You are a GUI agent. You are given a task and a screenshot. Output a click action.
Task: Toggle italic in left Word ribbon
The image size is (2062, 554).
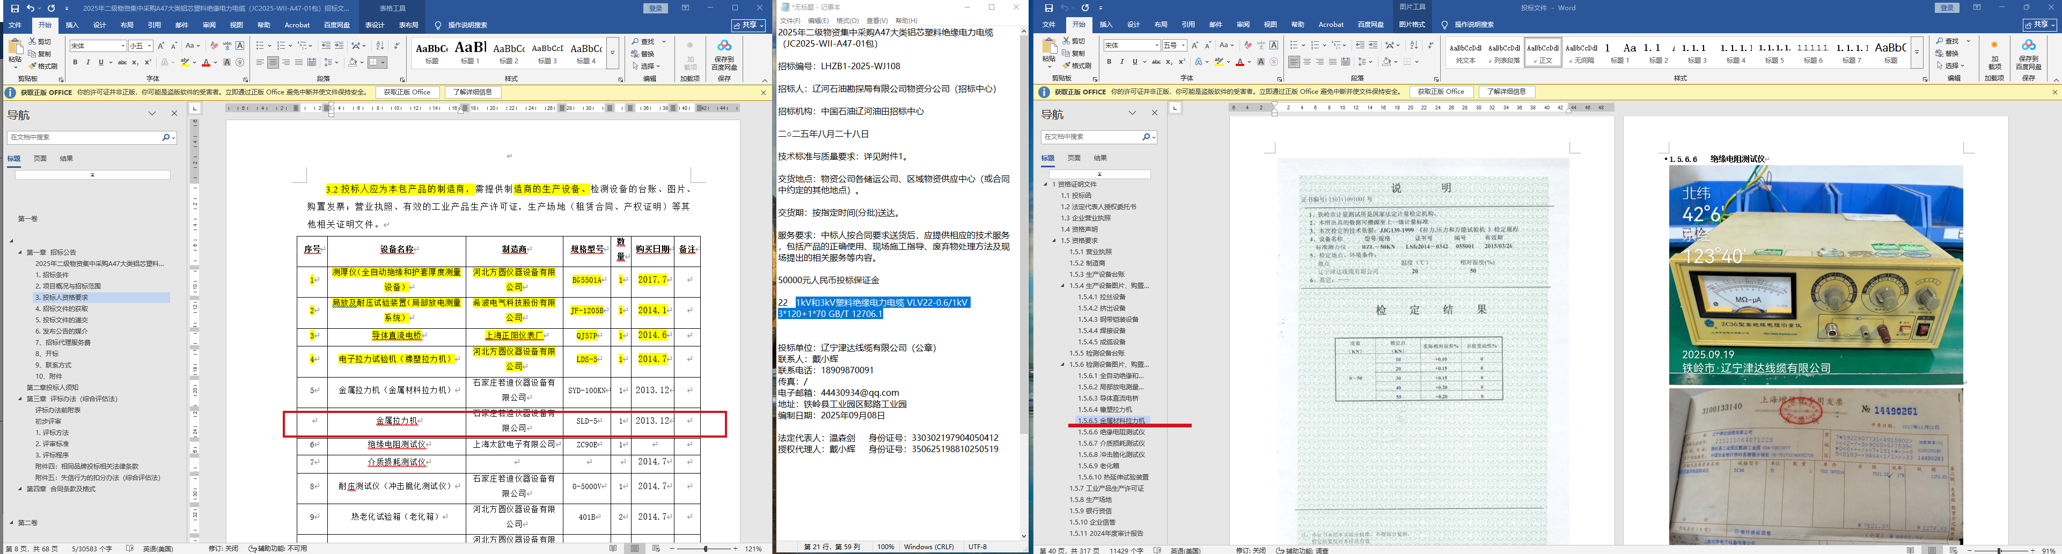(88, 62)
